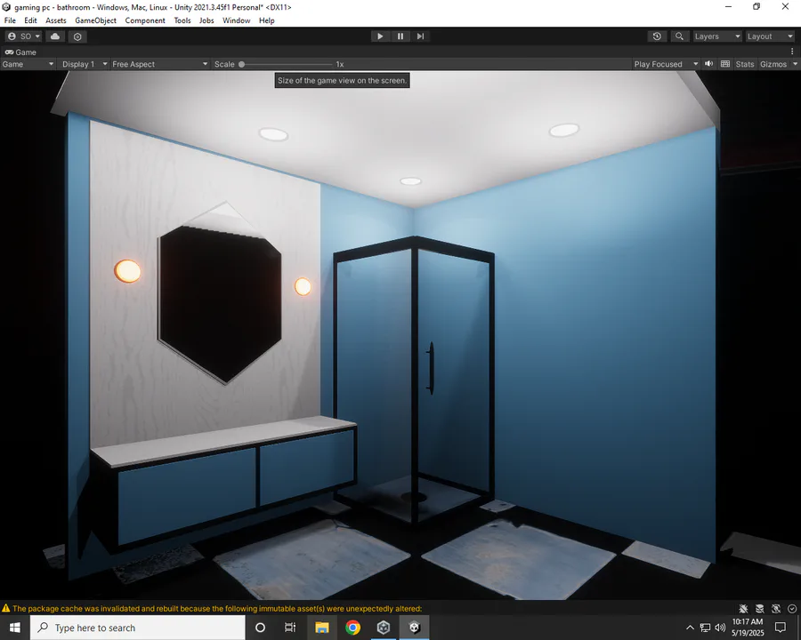Launch Chrome from the taskbar
The image size is (801, 640).
coord(352,628)
